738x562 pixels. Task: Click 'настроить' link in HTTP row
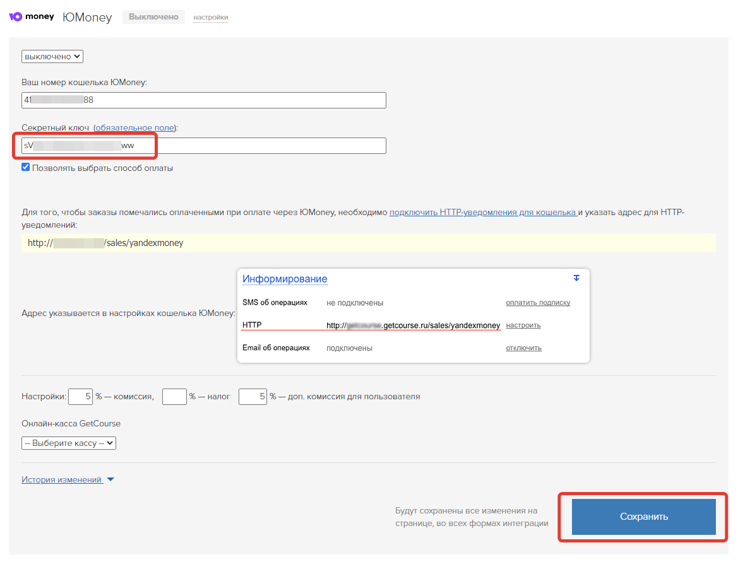[523, 325]
